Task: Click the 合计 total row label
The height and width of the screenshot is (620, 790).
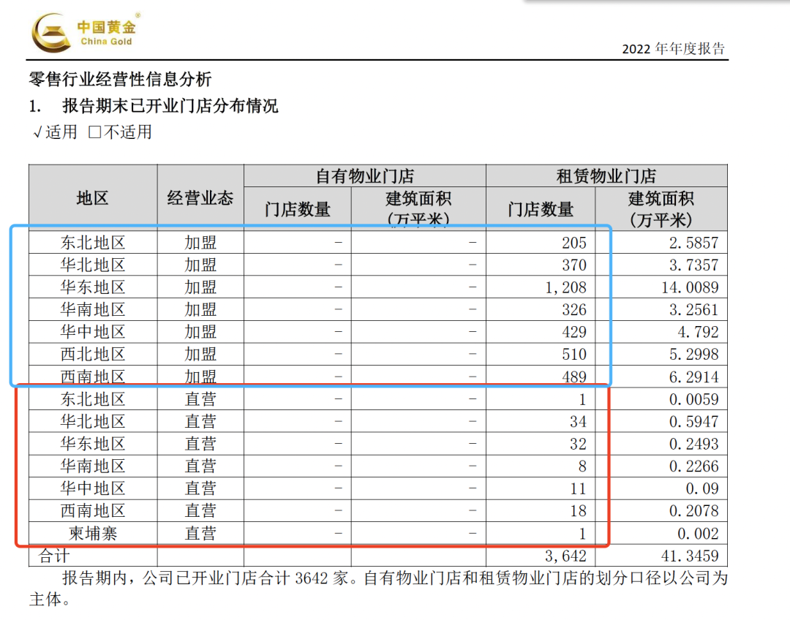Action: click(x=53, y=556)
